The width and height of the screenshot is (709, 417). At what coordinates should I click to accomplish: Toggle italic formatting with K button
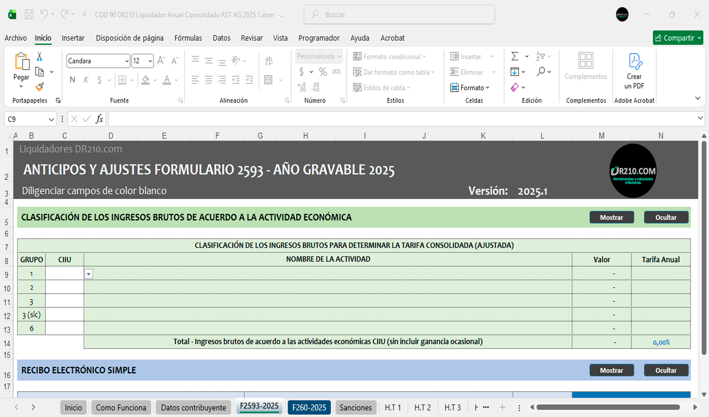(86, 80)
